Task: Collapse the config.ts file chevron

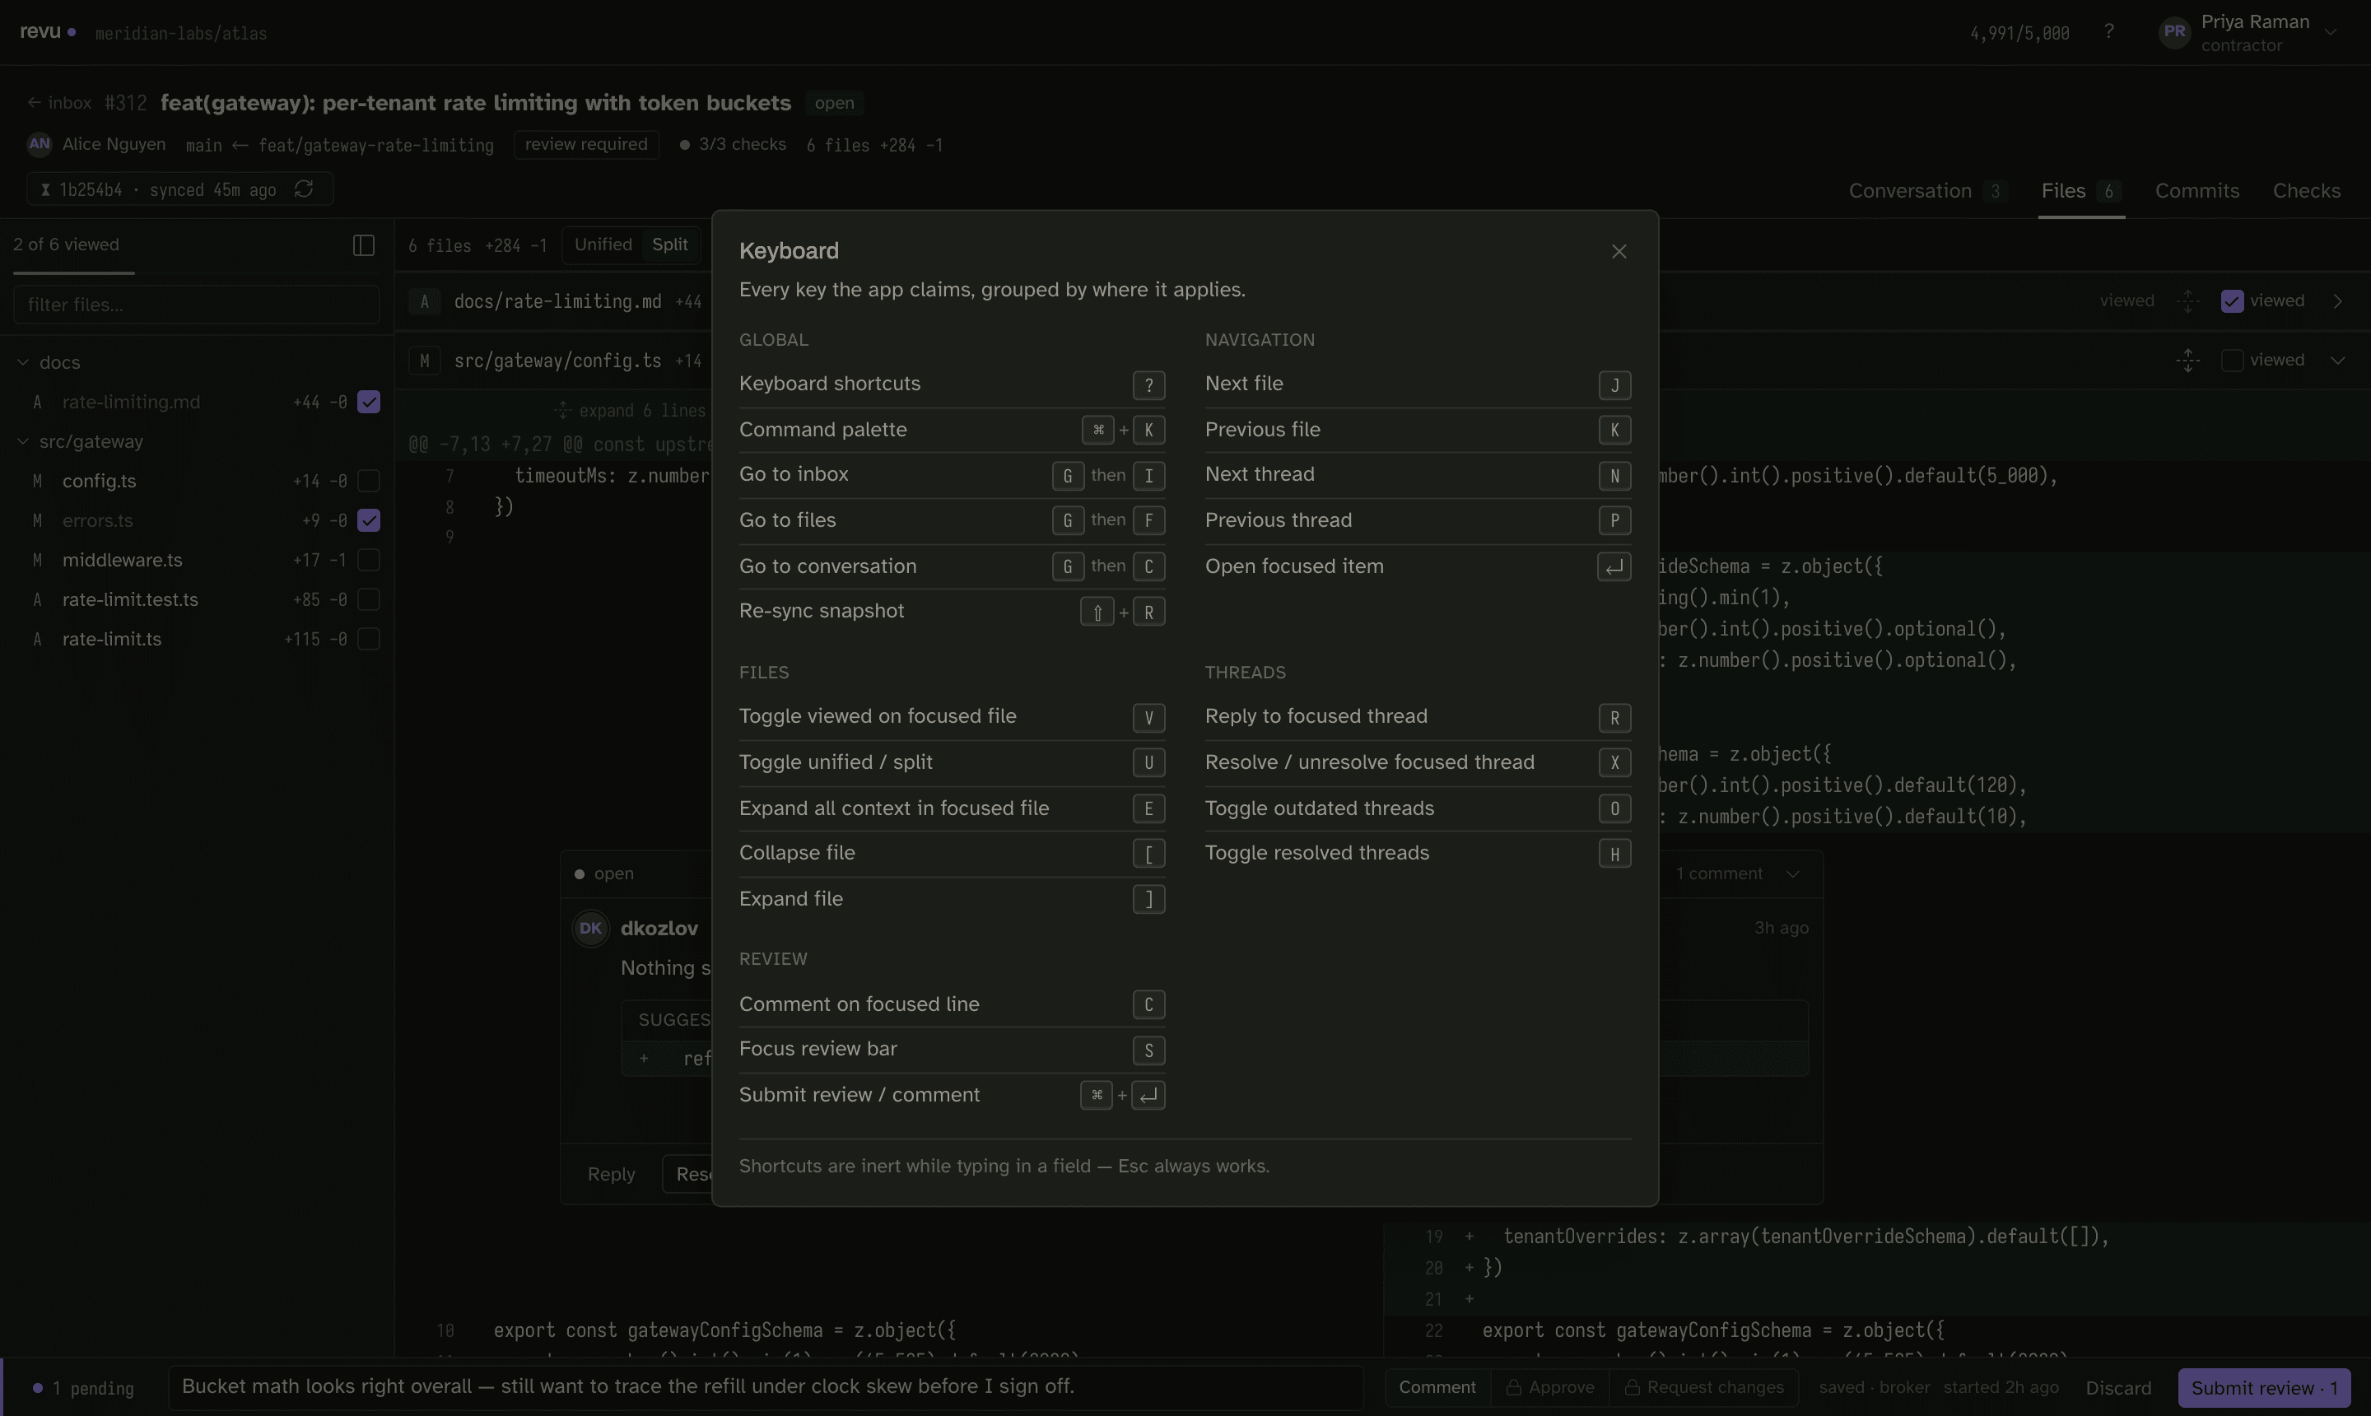Action: (2337, 361)
